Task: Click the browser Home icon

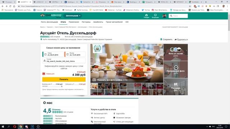Action: tap(14, 6)
